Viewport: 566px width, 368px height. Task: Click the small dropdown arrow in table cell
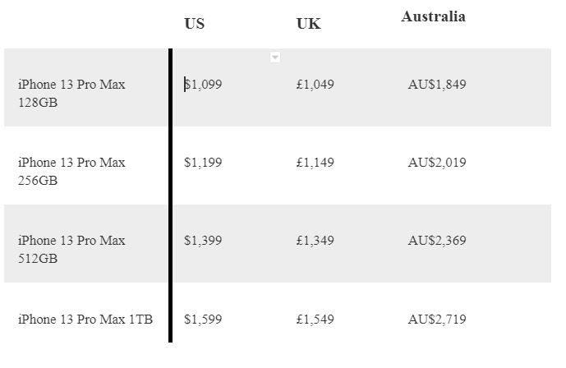275,57
